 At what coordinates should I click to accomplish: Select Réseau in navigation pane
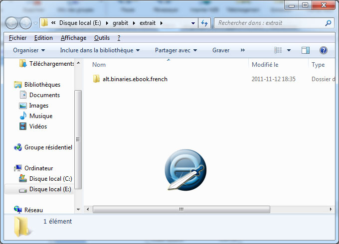33,210
